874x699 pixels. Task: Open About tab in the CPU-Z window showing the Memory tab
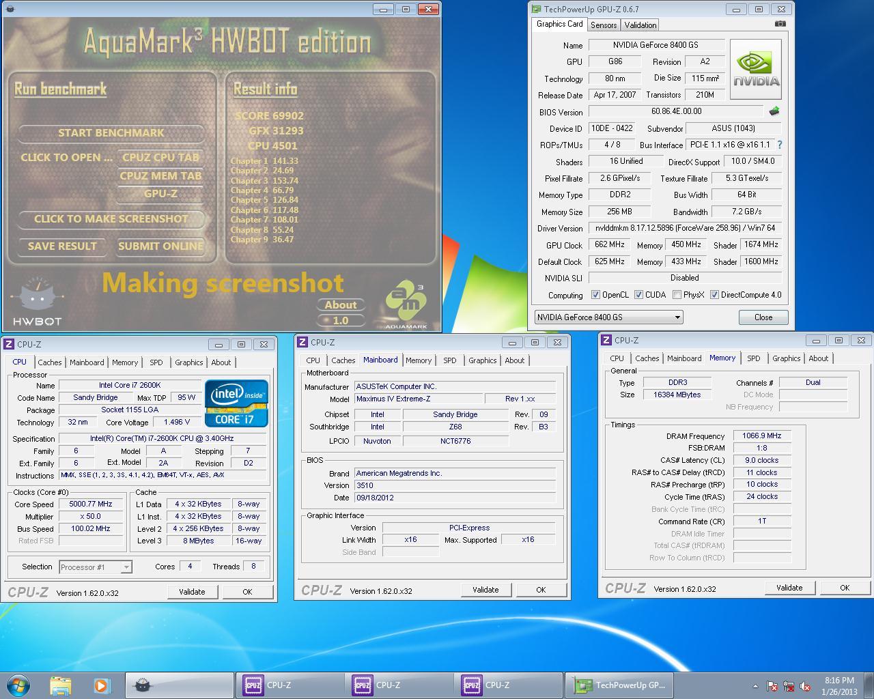(818, 358)
